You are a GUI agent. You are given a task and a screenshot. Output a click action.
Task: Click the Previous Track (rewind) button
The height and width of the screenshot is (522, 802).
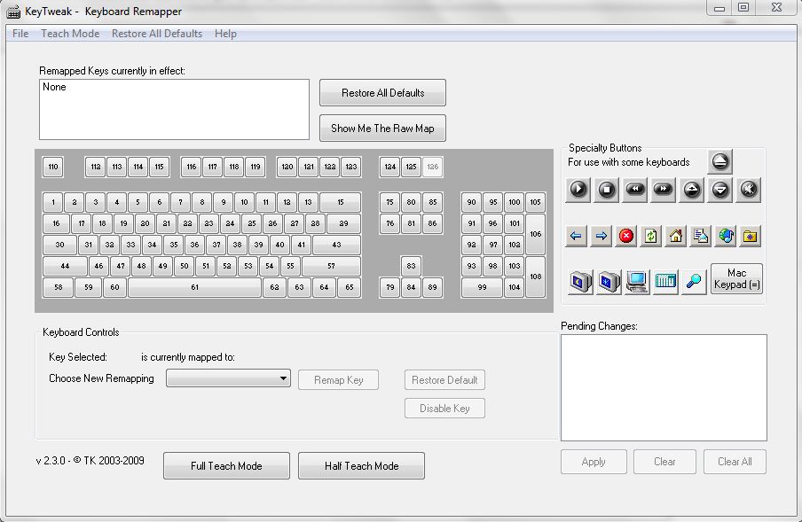(x=634, y=190)
